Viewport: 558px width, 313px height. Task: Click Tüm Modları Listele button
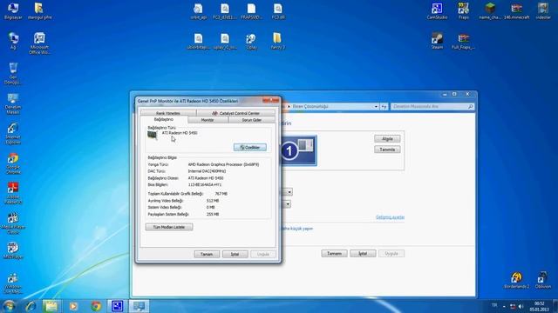(x=169, y=227)
